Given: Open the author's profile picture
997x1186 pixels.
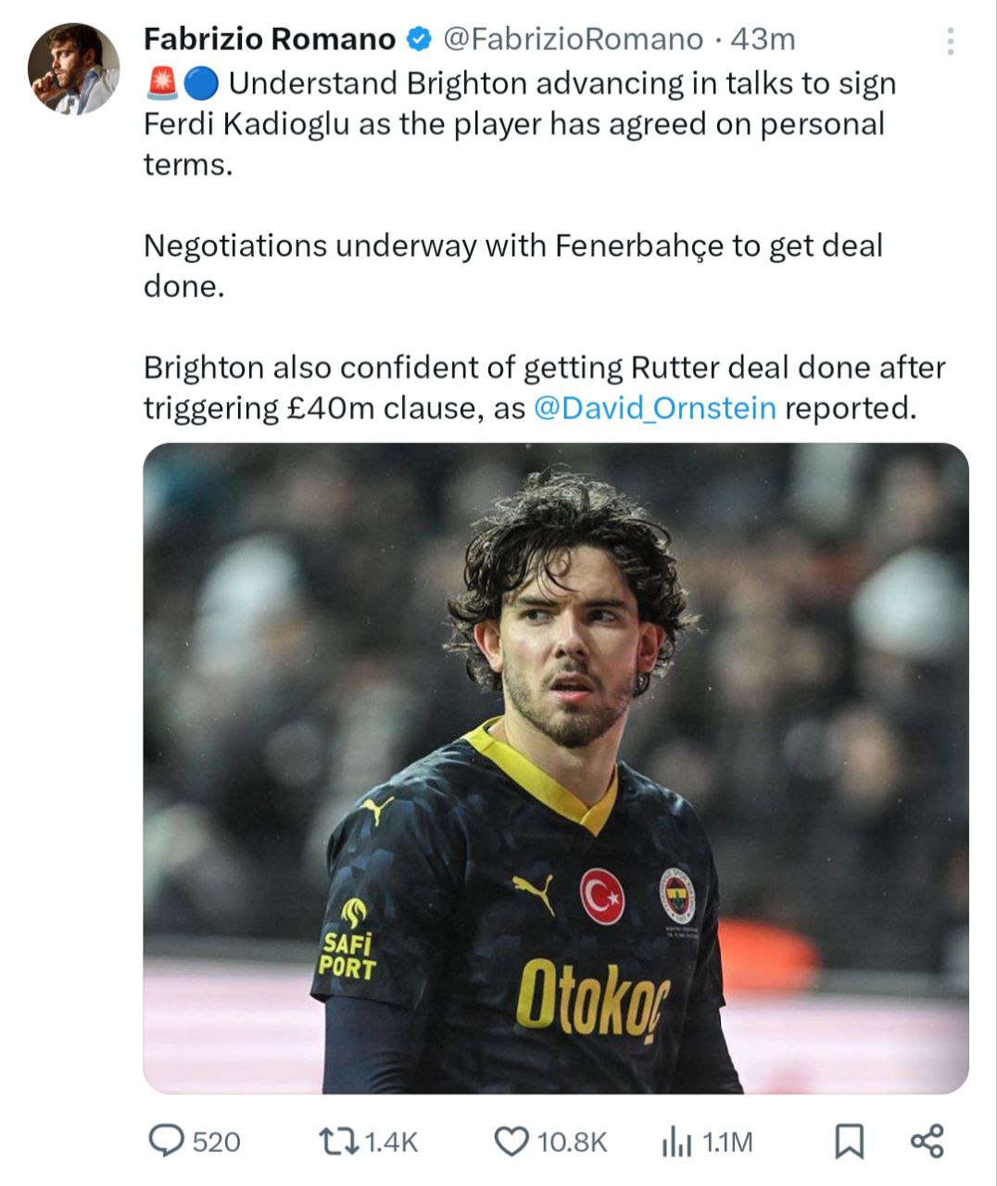Looking at the screenshot, I should pos(73,69).
